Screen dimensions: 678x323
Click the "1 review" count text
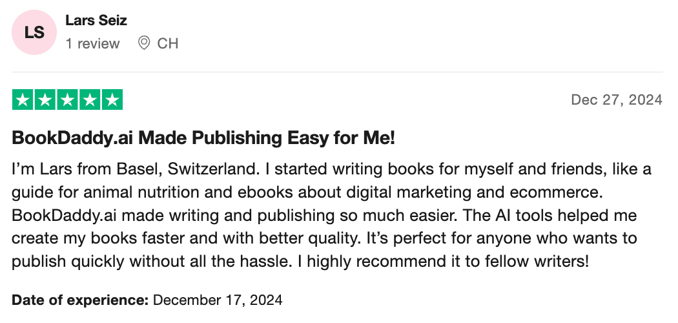pos(92,43)
